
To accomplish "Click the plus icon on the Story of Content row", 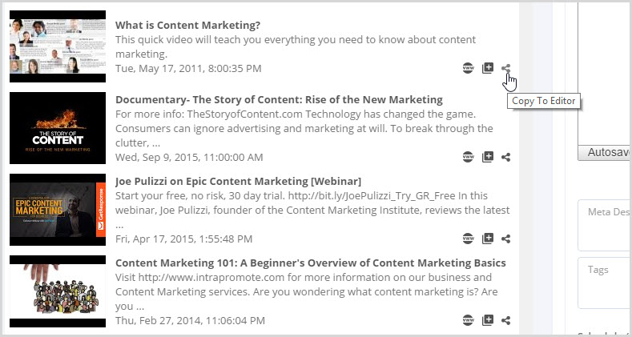I will tap(488, 157).
